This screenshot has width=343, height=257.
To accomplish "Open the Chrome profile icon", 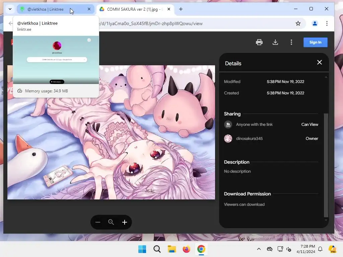I will [315, 23].
